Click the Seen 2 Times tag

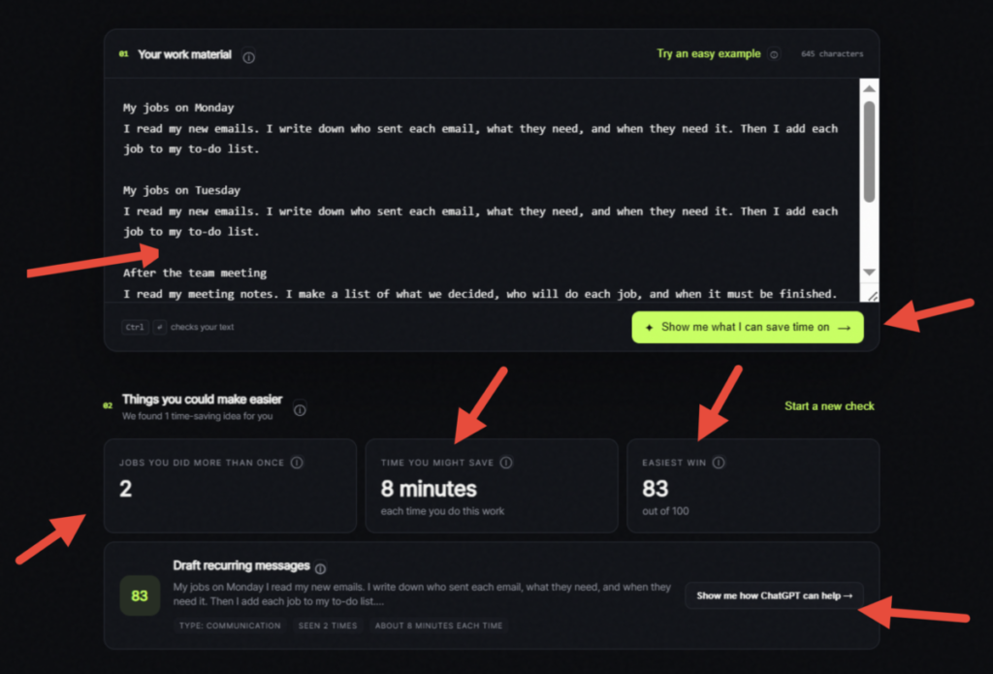coord(328,626)
